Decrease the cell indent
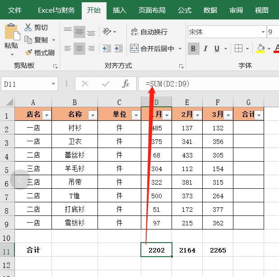Image resolution: width=279 pixels, height=277 pixels. 107,48
